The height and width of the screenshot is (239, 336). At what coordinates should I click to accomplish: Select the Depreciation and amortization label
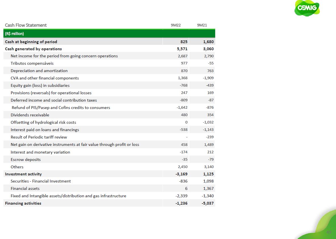click(39, 71)
